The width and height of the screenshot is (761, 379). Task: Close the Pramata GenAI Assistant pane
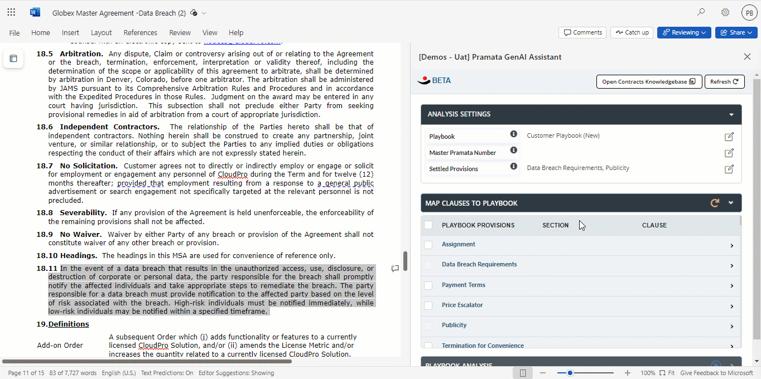pos(747,56)
